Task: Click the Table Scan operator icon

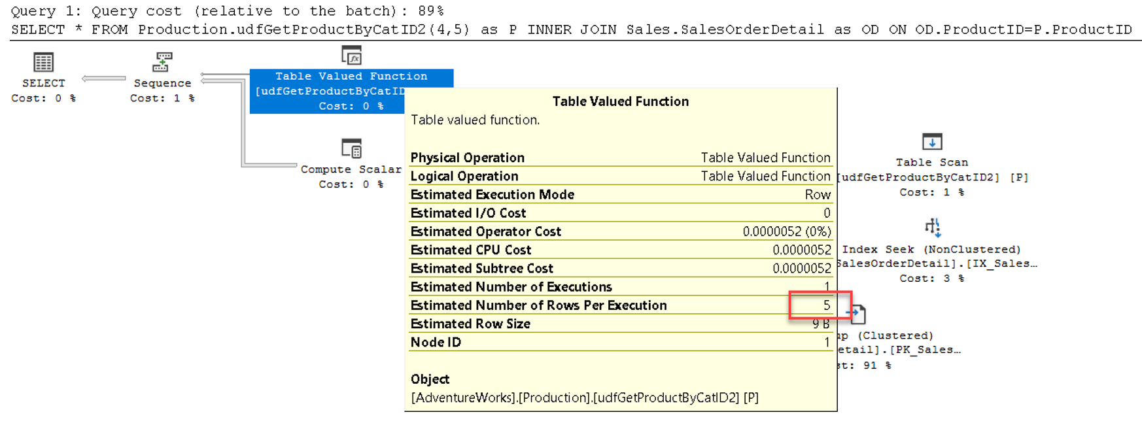Action: click(931, 141)
